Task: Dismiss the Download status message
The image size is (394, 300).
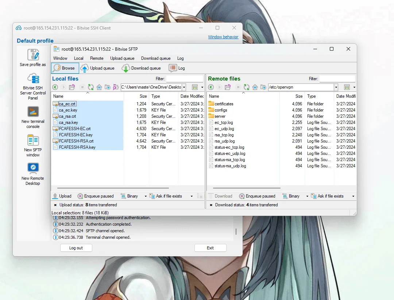Action: pos(211,205)
